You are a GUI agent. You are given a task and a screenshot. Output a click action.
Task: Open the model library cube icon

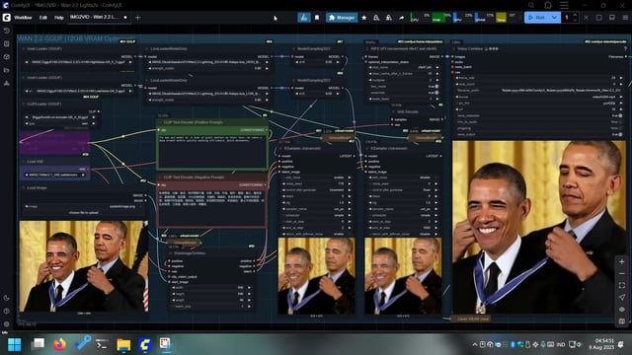(7, 57)
